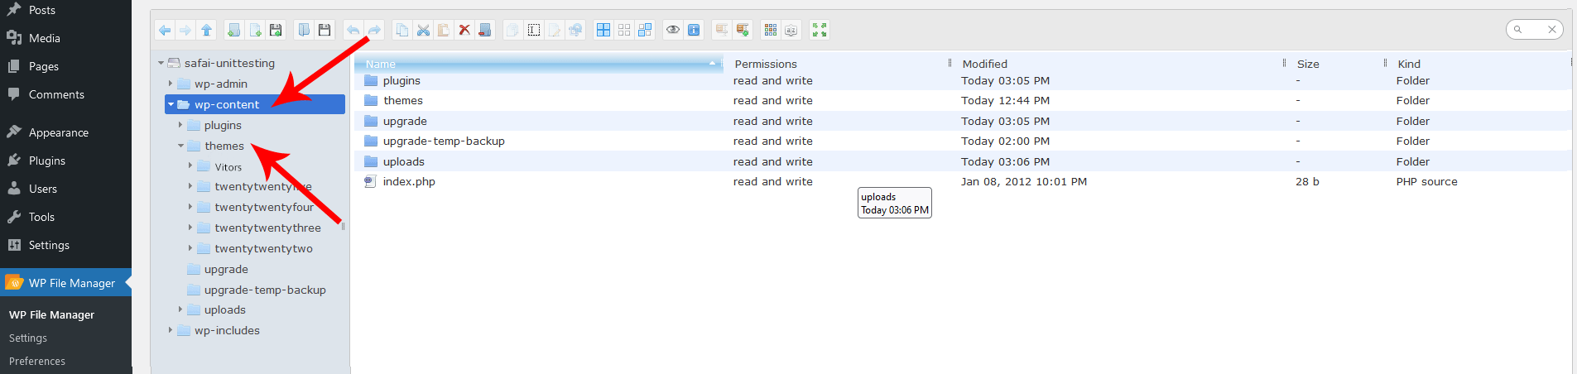Click the New folder toolbar icon
The width and height of the screenshot is (1577, 374).
coord(234,31)
